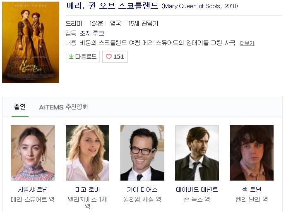
Task: Click the 메리 스튜어트 역 role label
Action: coord(33,199)
